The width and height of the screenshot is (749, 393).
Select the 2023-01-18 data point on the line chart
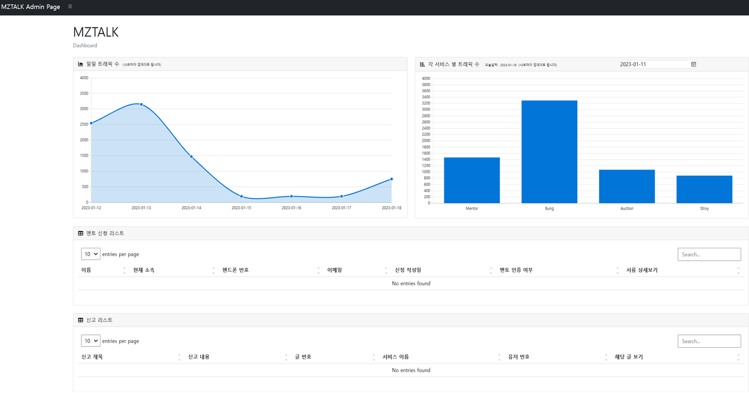coord(392,179)
